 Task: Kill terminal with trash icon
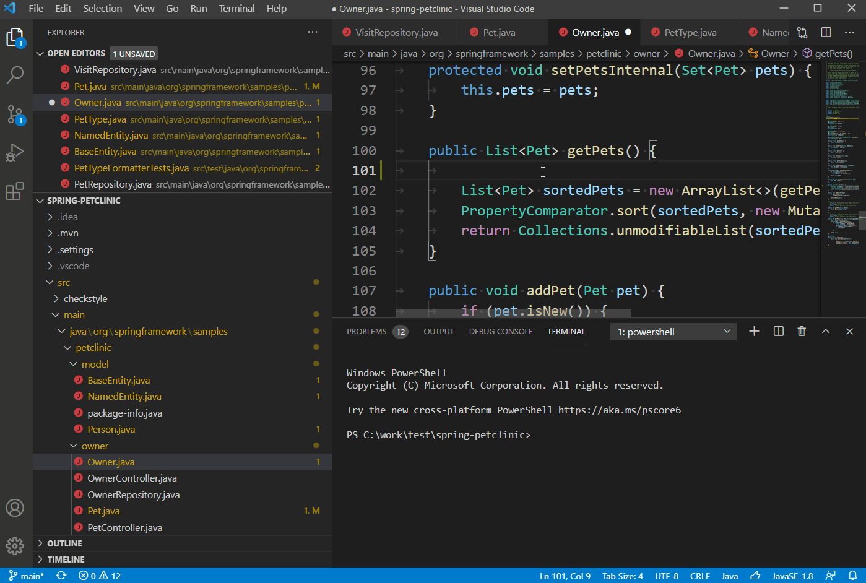click(802, 332)
